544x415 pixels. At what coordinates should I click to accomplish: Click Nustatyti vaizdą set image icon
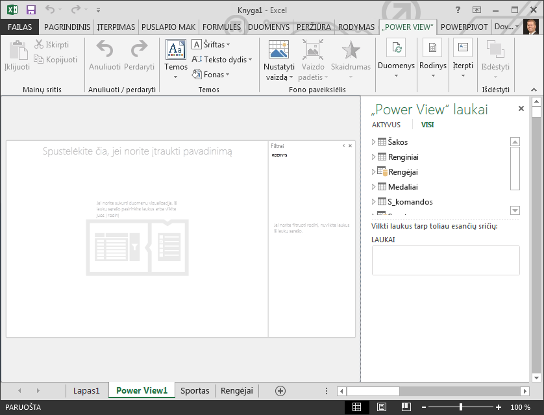point(278,49)
